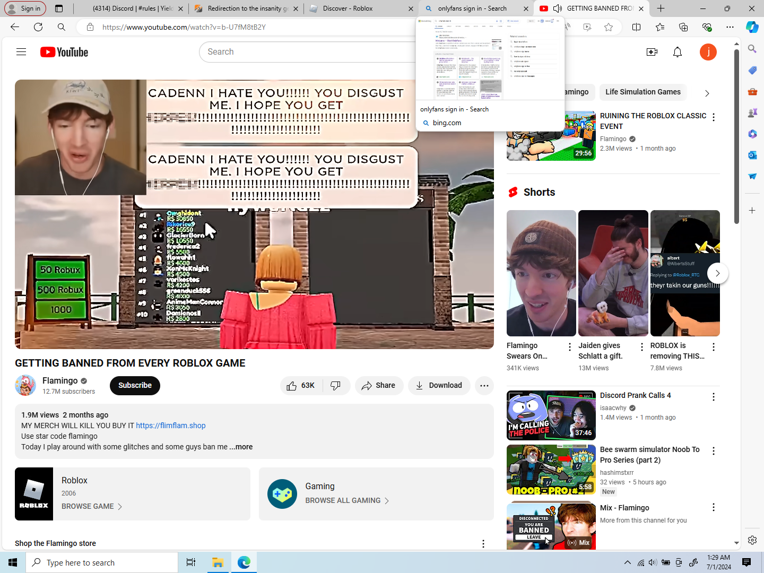Open Copilot in the Edge toolbar
This screenshot has width=764, height=573.
(x=752, y=27)
